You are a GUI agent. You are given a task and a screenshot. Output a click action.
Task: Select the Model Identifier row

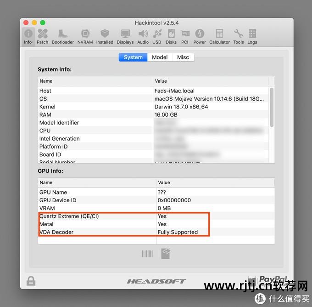[153, 123]
